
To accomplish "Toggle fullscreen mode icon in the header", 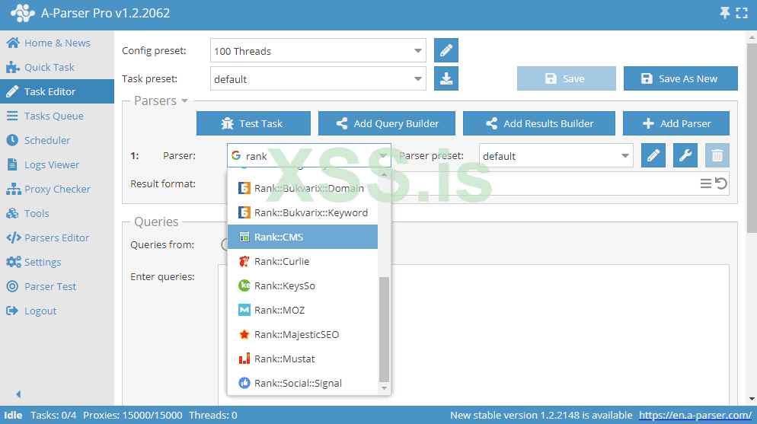I will 742,13.
